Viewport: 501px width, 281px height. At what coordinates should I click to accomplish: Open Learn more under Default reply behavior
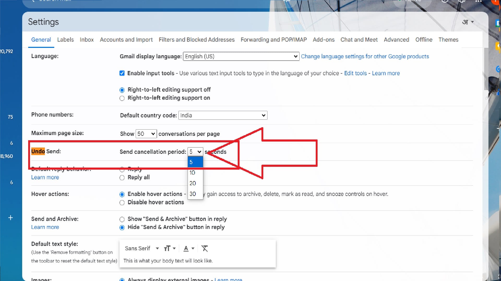[x=45, y=177]
